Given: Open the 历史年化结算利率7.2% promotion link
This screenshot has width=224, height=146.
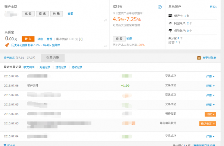Looking at the screenshot, I should (36, 45).
